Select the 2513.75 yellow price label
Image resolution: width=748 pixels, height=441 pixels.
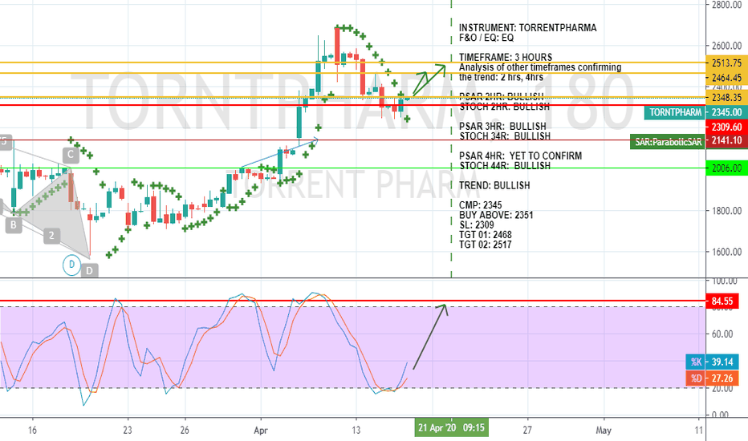(726, 63)
